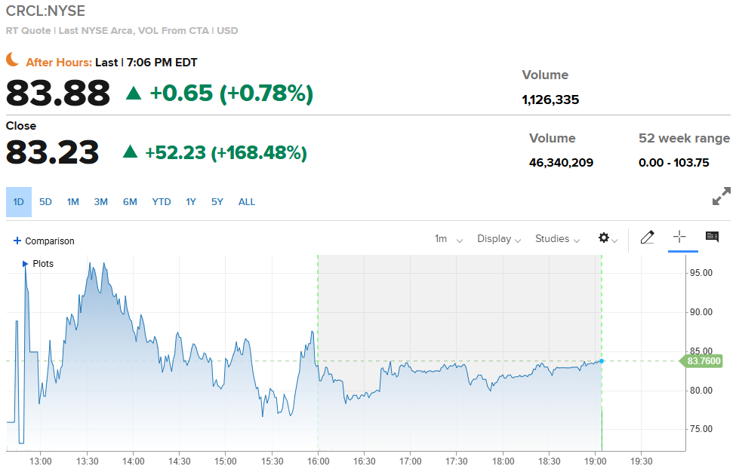739x466 pixels.
Task: Switch to the 6M range
Action: pos(130,202)
